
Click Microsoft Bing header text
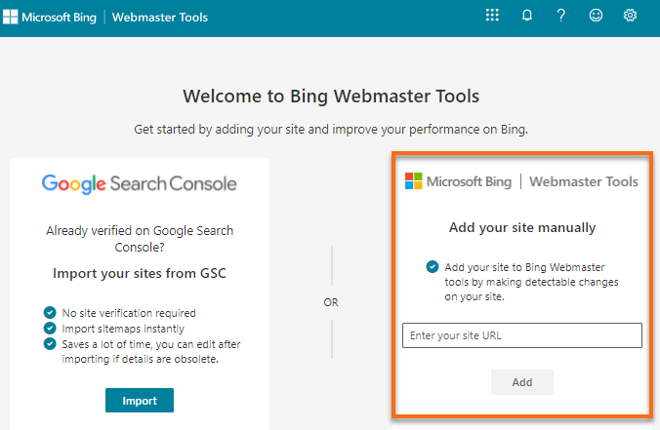tap(59, 18)
